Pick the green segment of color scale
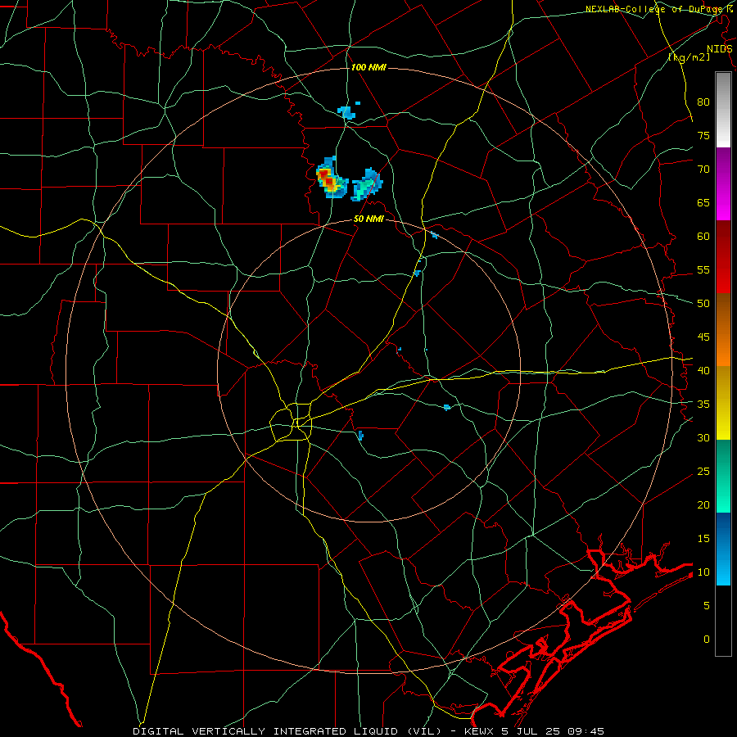 723,476
